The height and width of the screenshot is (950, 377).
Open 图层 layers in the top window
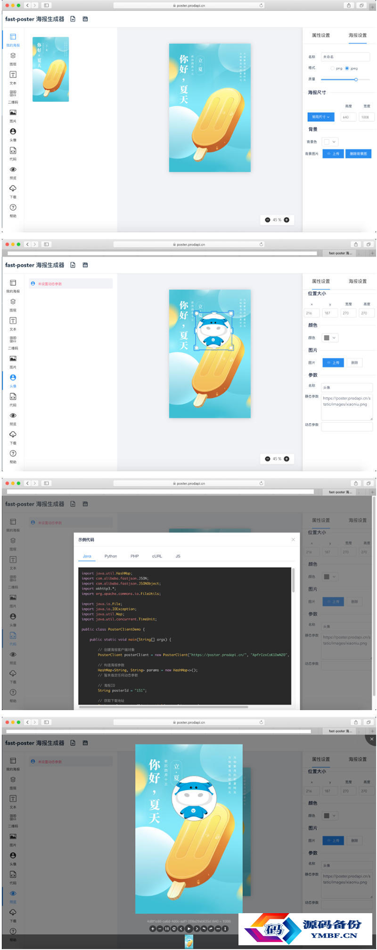[x=13, y=59]
